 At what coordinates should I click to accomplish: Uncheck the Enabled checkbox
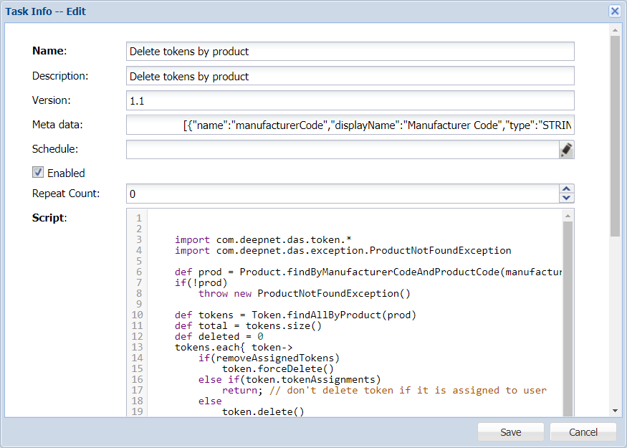coord(39,173)
